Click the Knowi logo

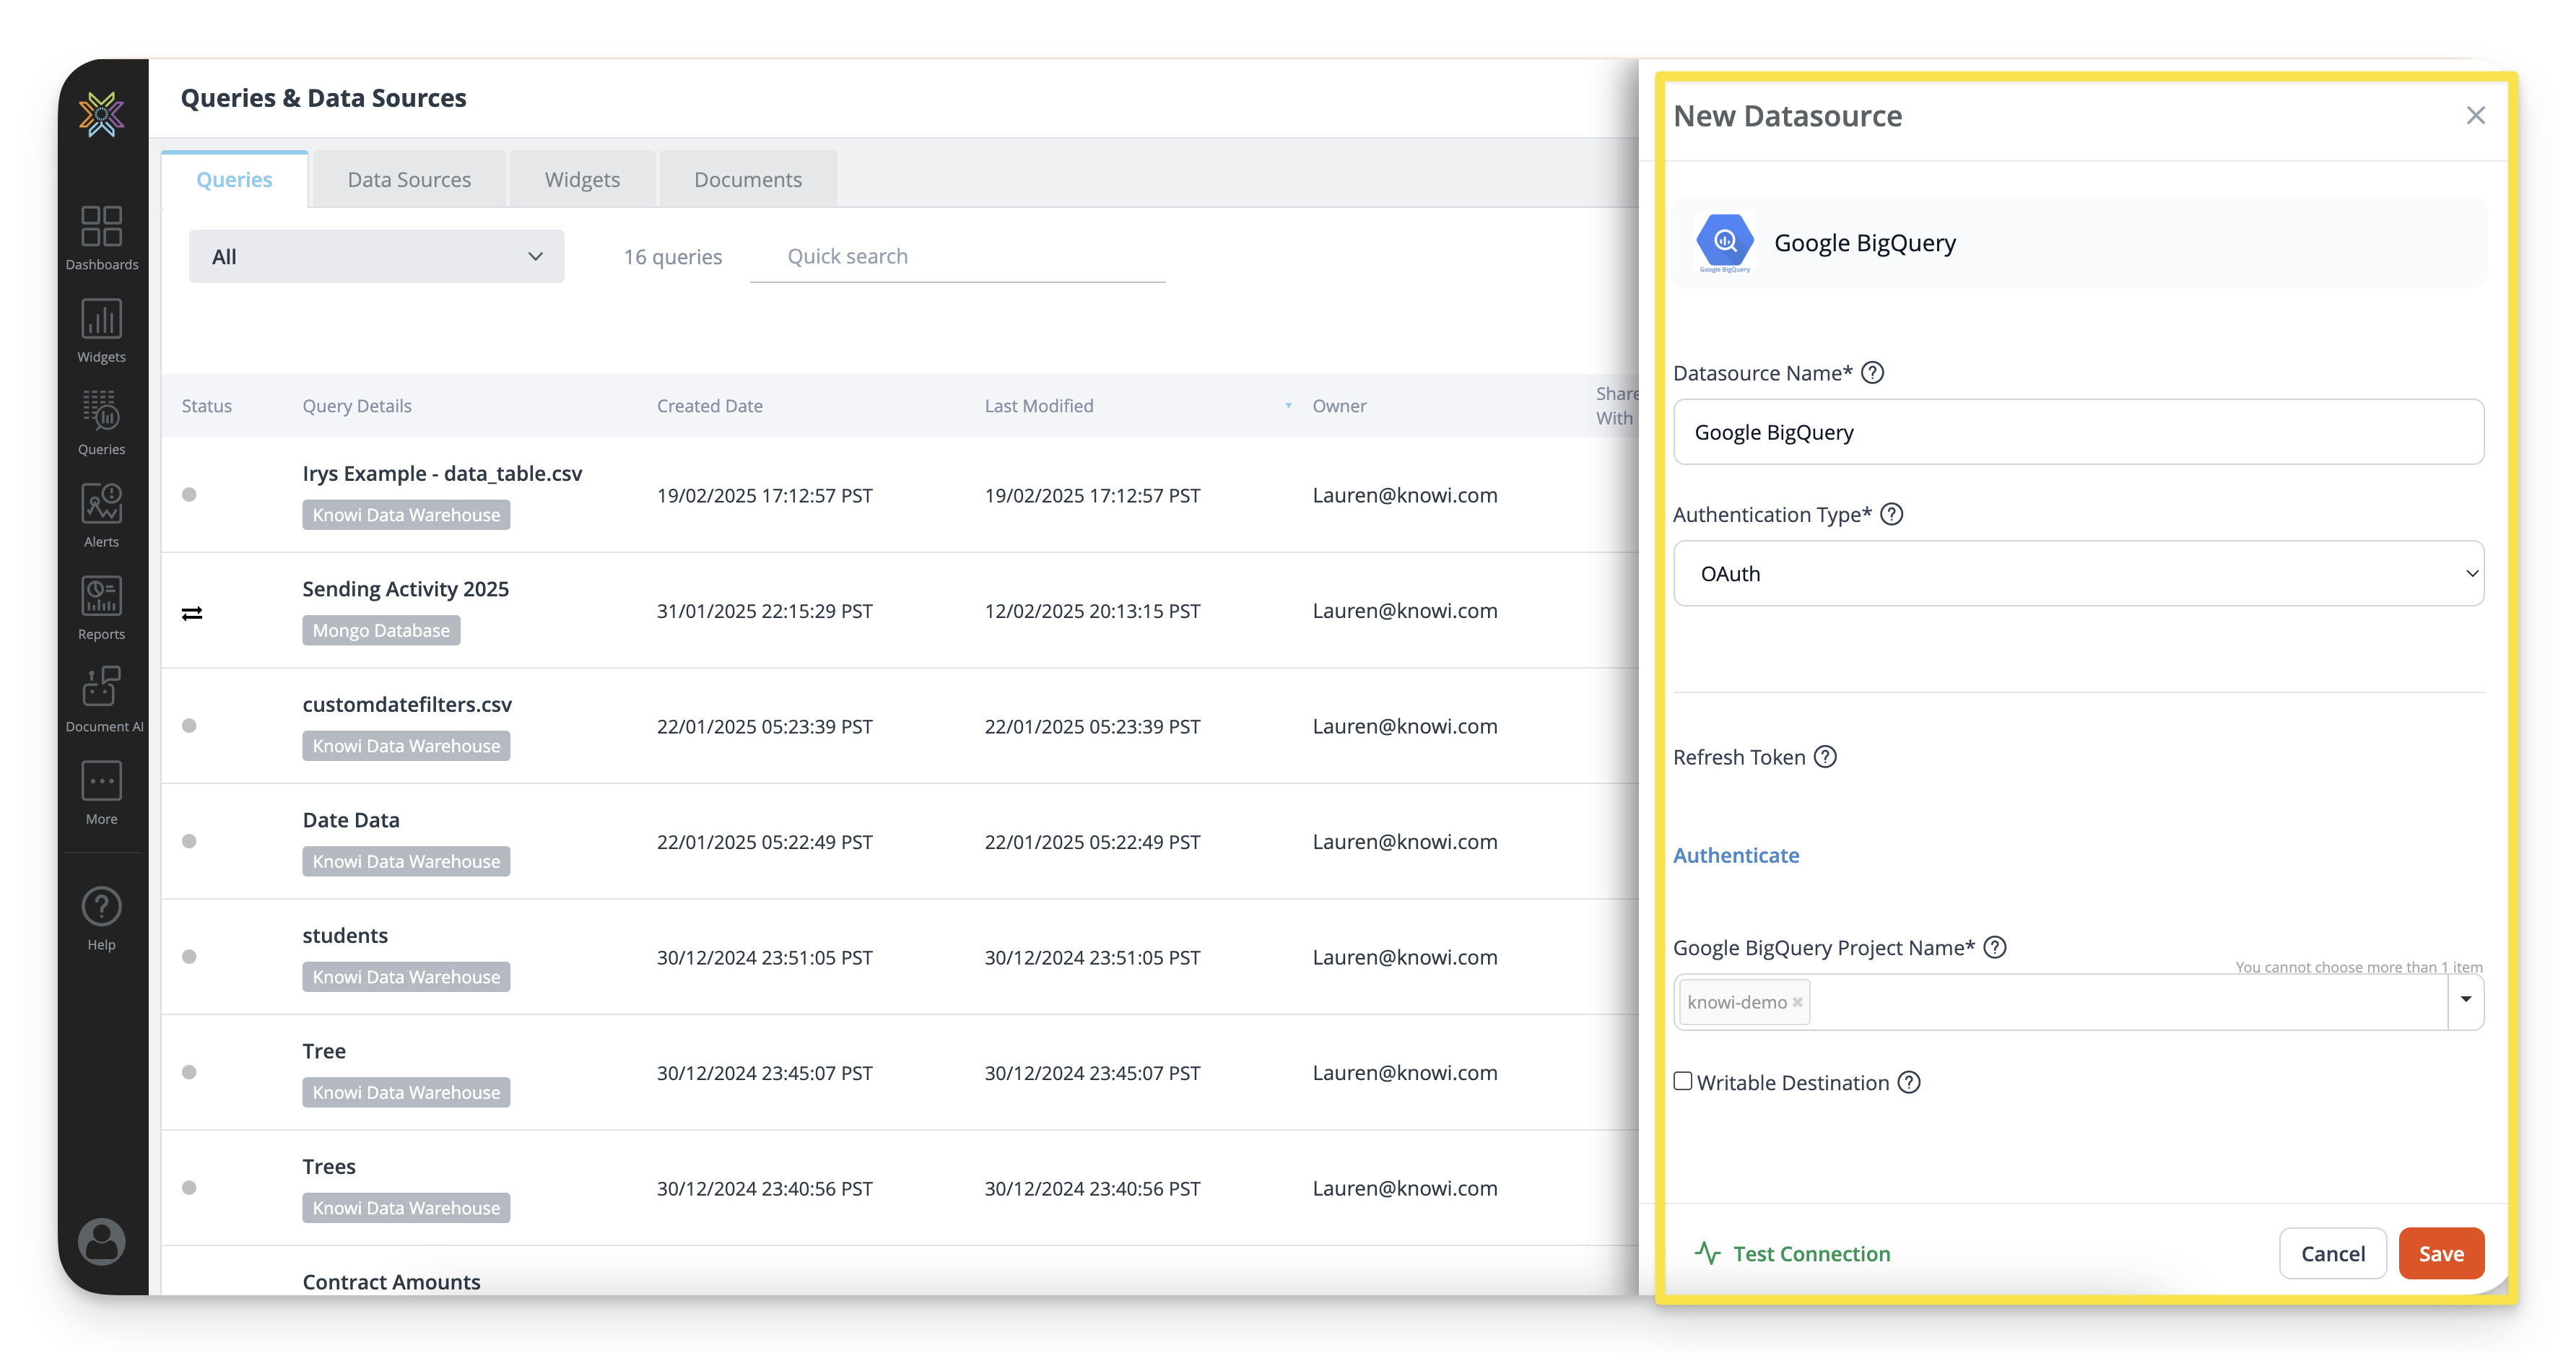[x=101, y=114]
